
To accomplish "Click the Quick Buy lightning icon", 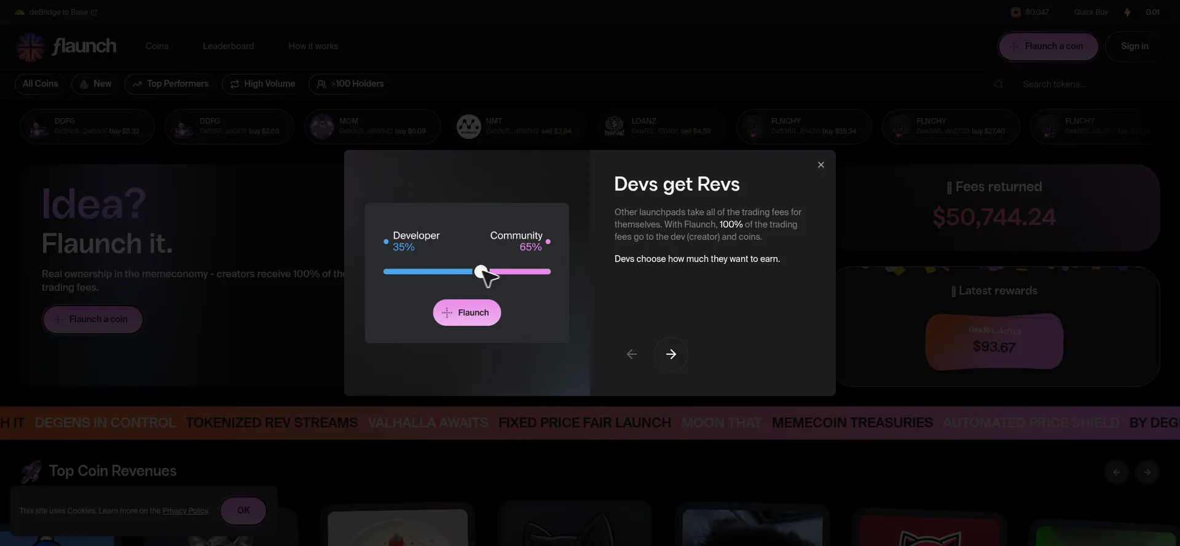I will (1127, 12).
